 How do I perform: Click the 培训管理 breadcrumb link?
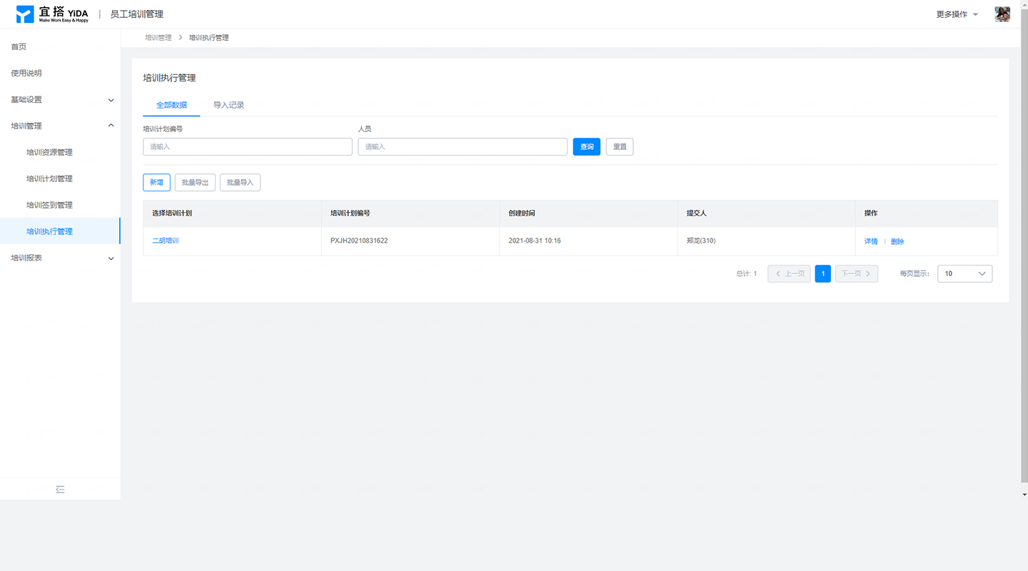tap(158, 37)
